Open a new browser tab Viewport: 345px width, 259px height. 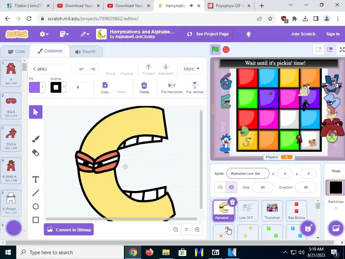click(x=261, y=6)
